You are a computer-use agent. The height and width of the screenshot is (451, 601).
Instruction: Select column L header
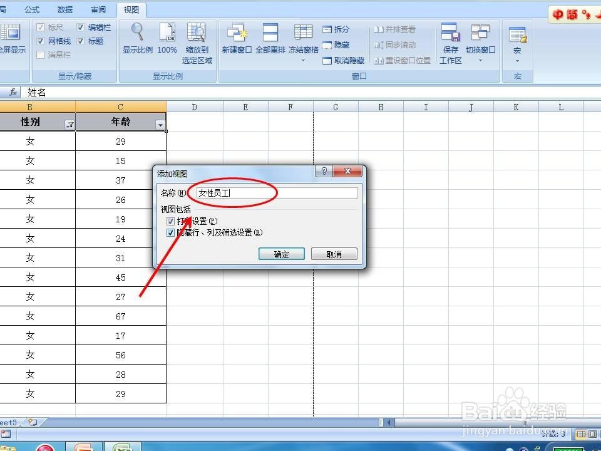tap(561, 107)
